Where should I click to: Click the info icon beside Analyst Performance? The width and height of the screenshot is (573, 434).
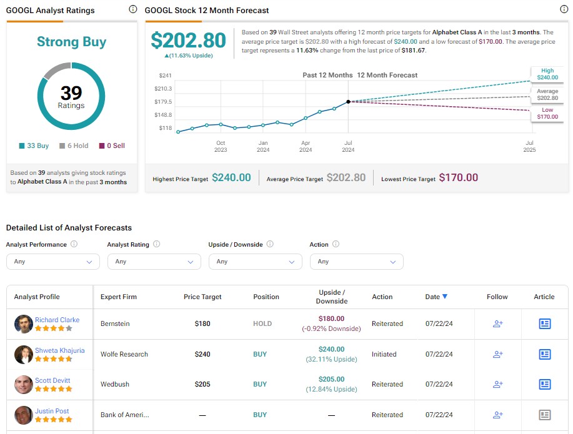pos(74,245)
